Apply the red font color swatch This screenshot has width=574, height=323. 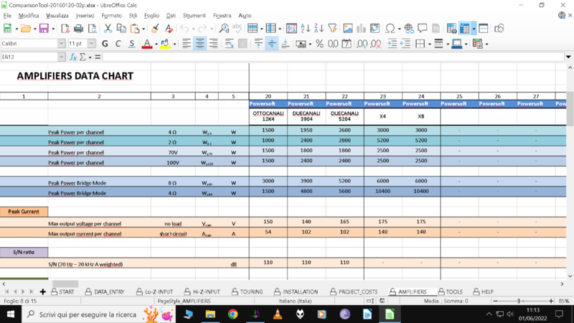[x=147, y=44]
